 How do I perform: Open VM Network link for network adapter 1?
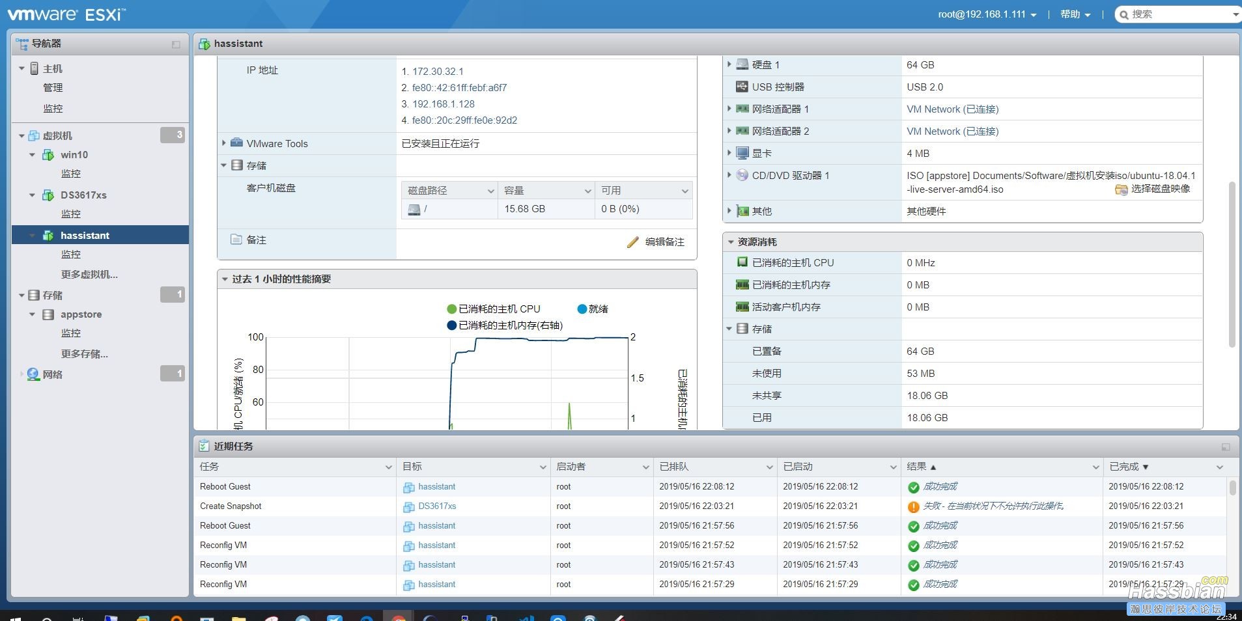click(x=952, y=109)
